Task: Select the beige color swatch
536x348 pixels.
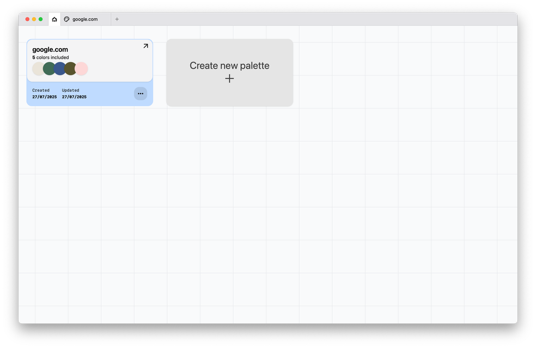Action: click(x=37, y=69)
